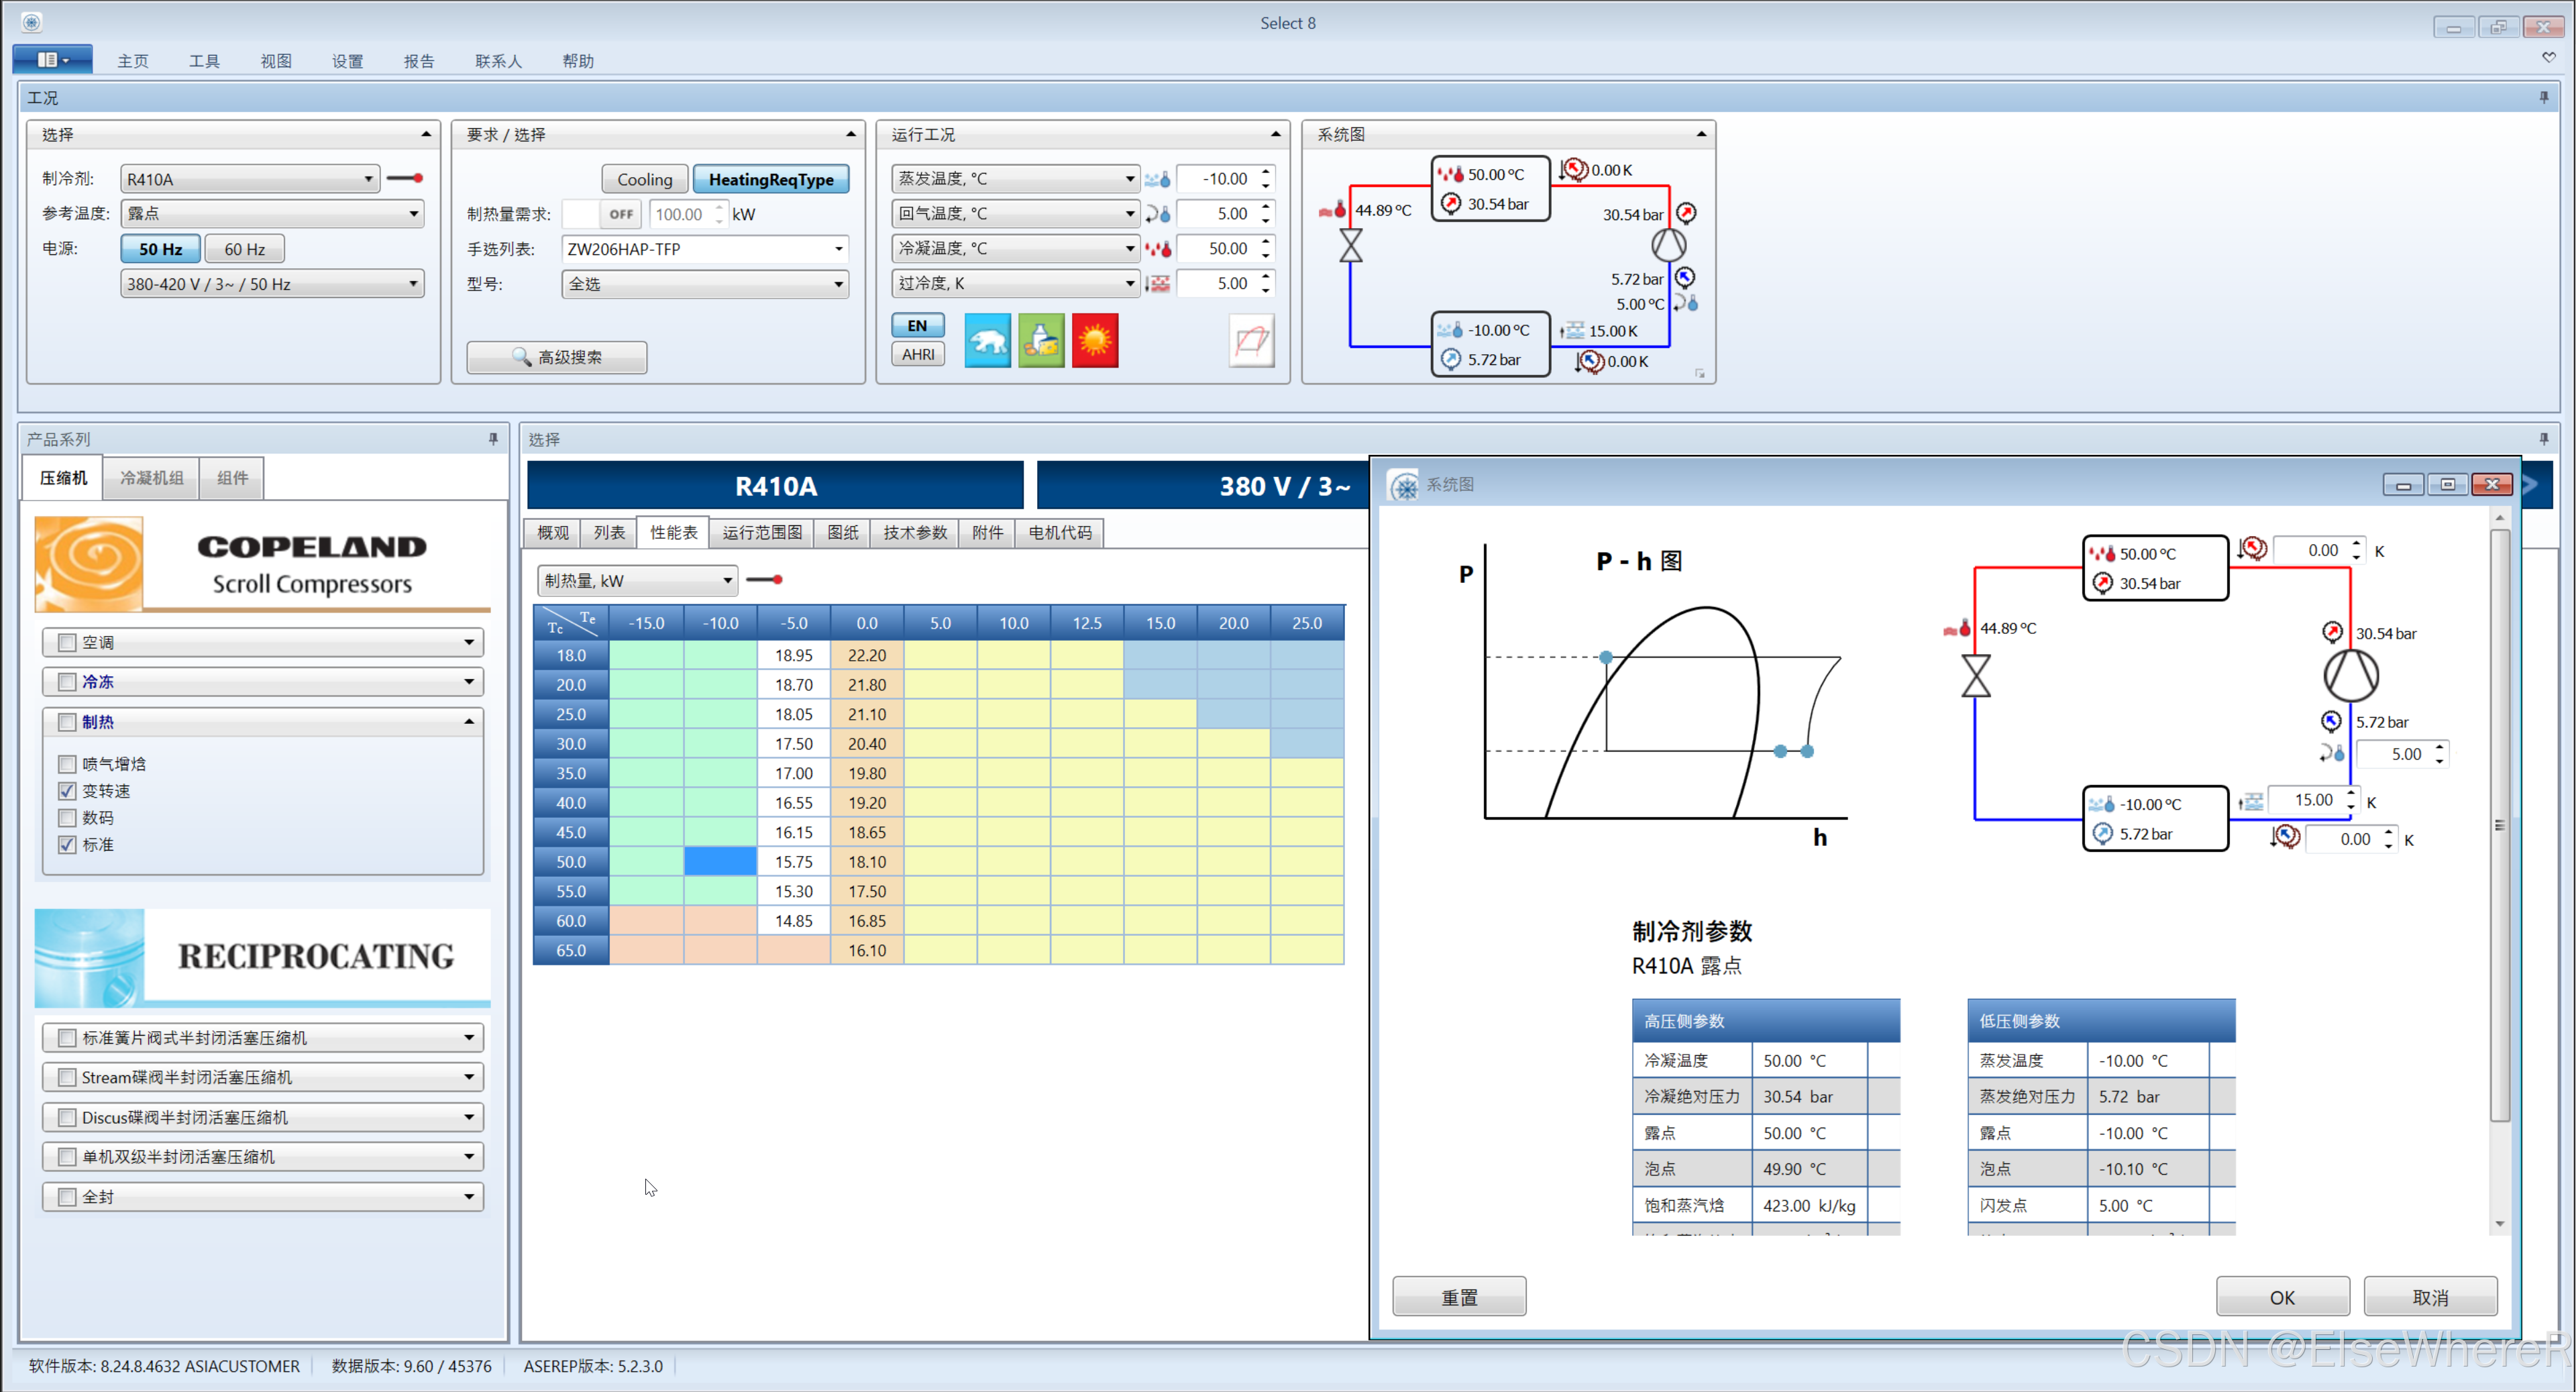Uncheck the 变转速 checkbox
The height and width of the screenshot is (1392, 2576).
click(67, 791)
